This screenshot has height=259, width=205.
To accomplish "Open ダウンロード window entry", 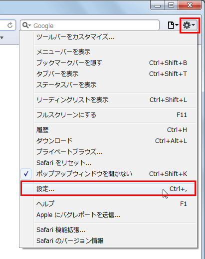I will pos(108,141).
